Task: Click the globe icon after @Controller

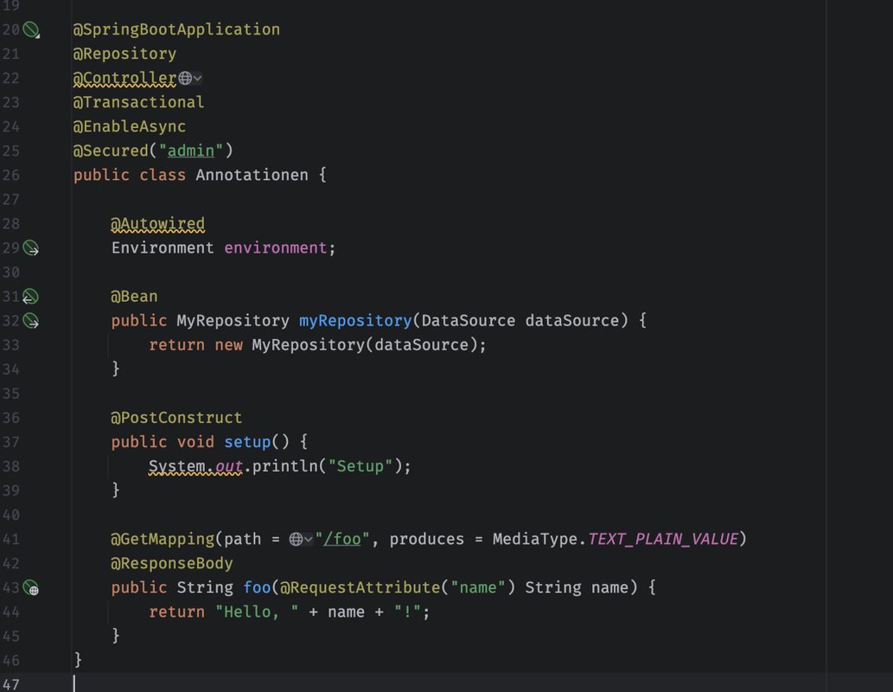Action: click(x=184, y=79)
